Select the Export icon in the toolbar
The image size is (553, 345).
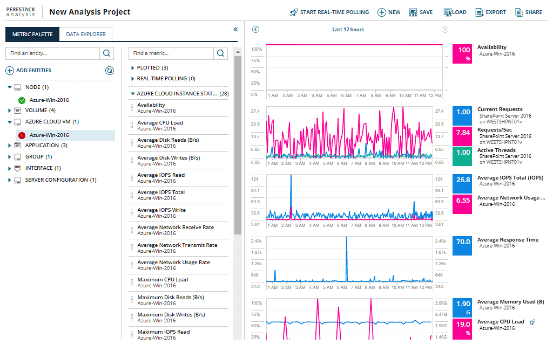(481, 12)
